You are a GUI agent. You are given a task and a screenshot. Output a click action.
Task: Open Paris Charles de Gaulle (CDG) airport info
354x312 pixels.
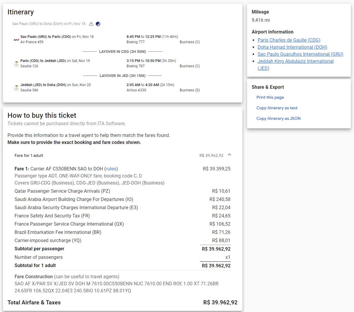click(x=289, y=40)
